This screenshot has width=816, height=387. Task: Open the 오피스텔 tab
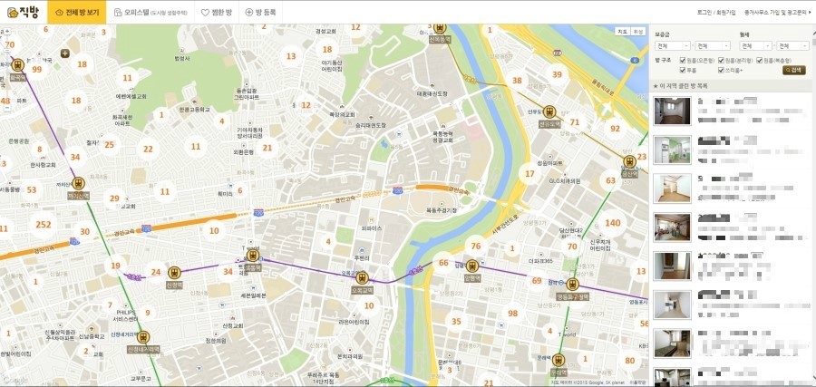[x=151, y=12]
